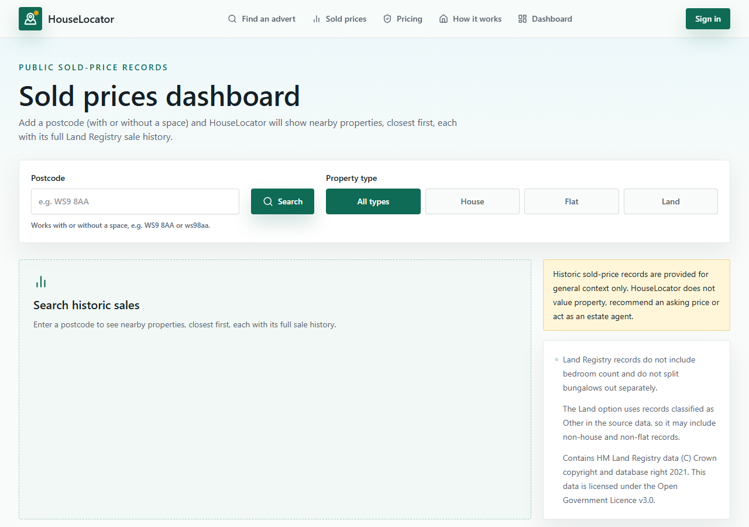Click the Property type label
Screen dimensions: 749x527
(x=352, y=178)
